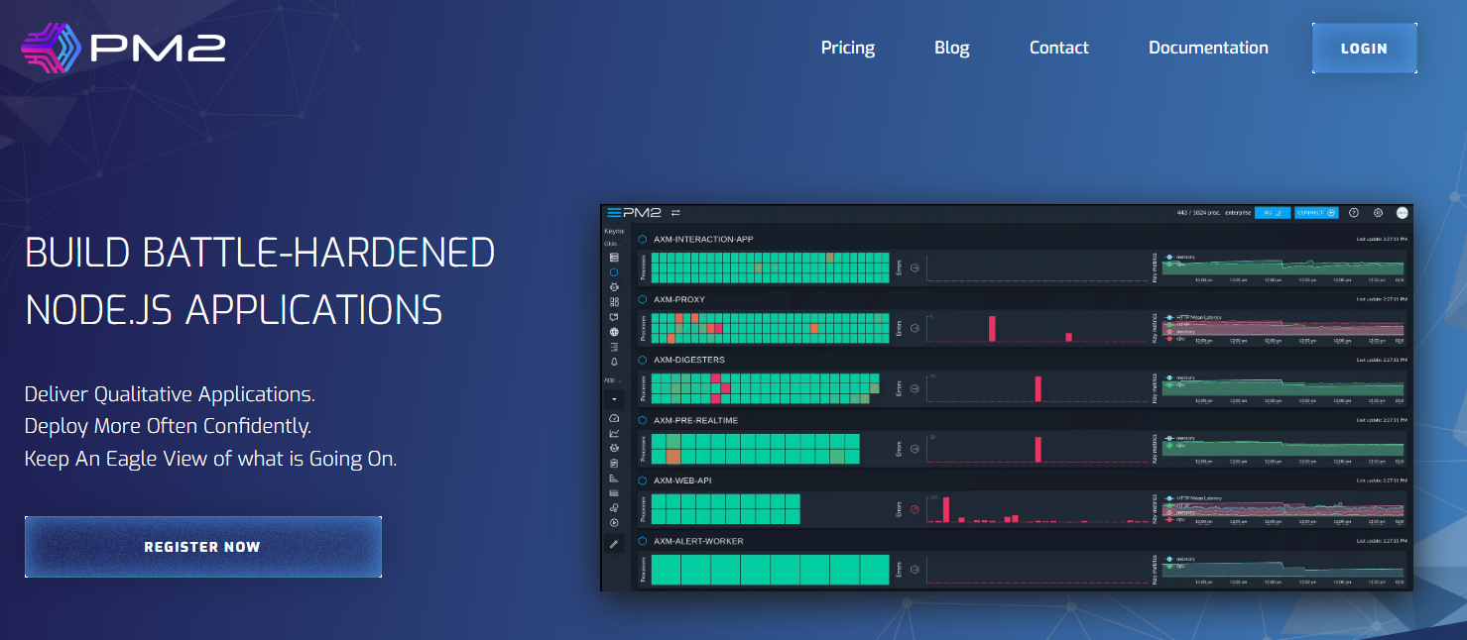This screenshot has width=1467, height=640.
Task: Click the "Deliver Qualitative Applications." text
Action: pos(170,394)
